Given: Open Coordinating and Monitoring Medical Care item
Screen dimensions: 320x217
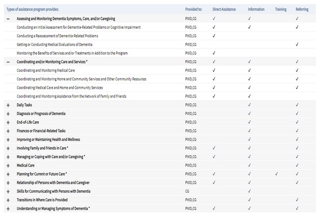Looking at the screenshot, I should (46, 70).
